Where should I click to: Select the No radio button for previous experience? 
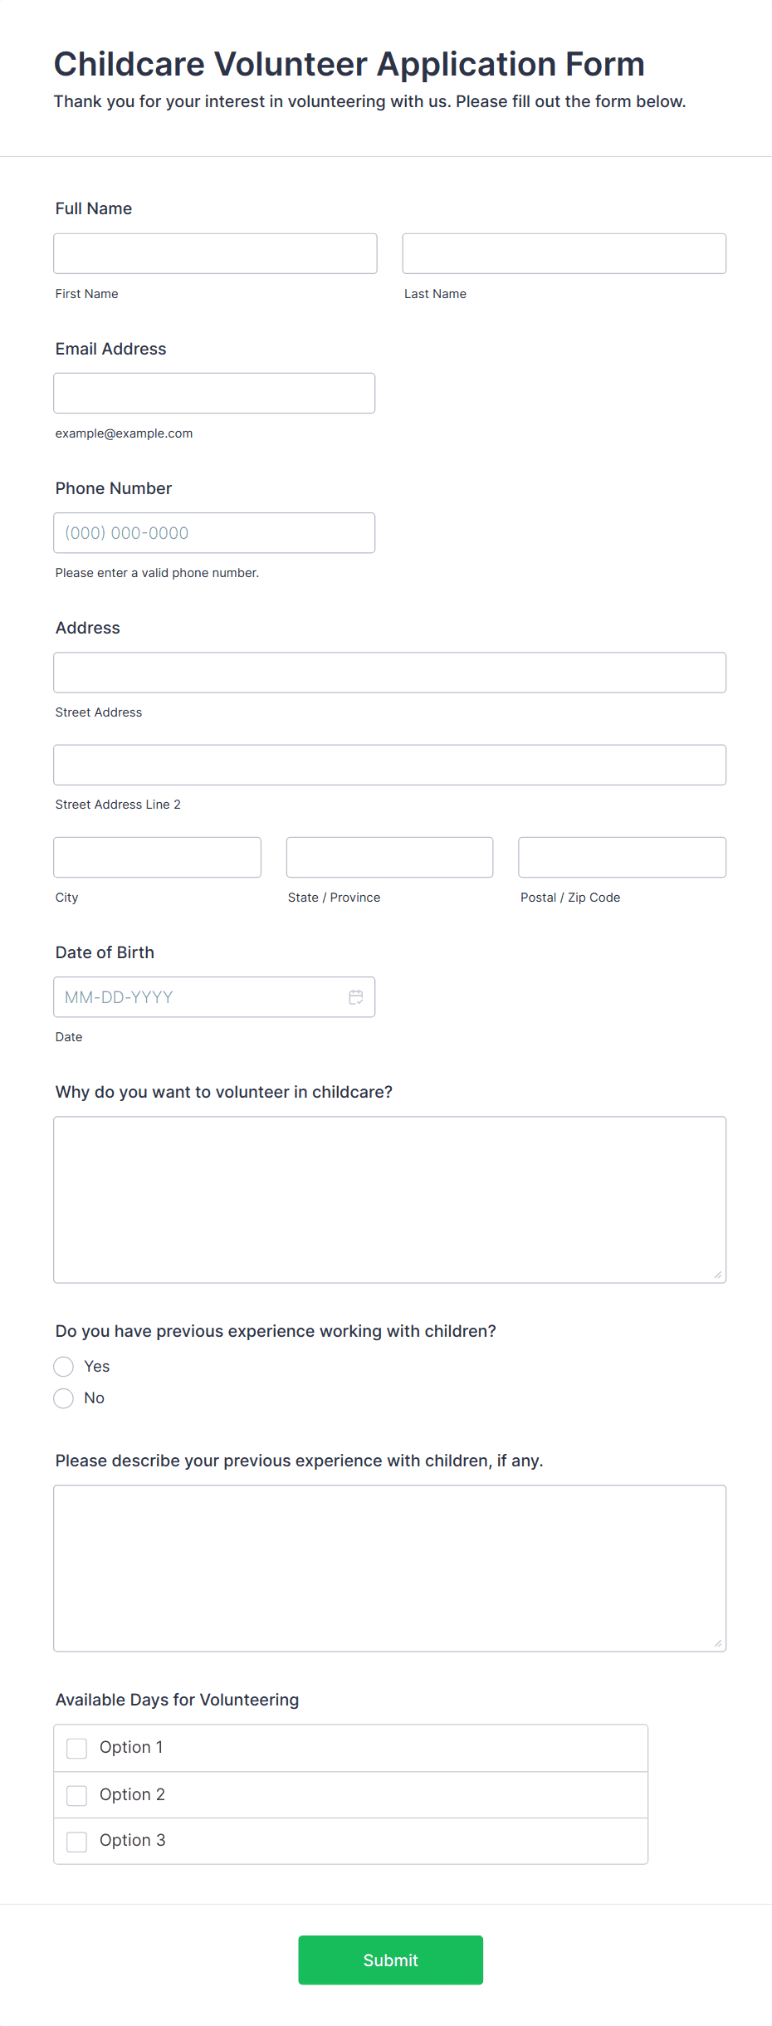63,1398
